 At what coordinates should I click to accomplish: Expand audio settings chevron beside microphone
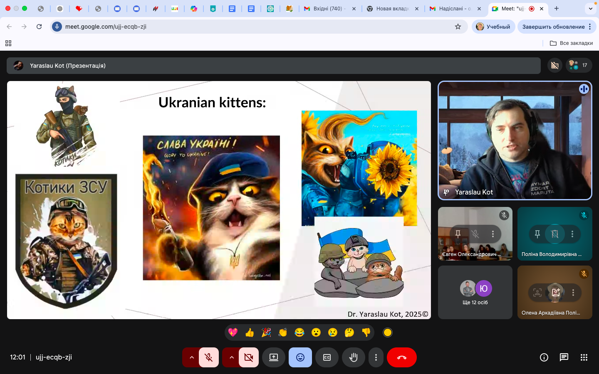tap(191, 357)
